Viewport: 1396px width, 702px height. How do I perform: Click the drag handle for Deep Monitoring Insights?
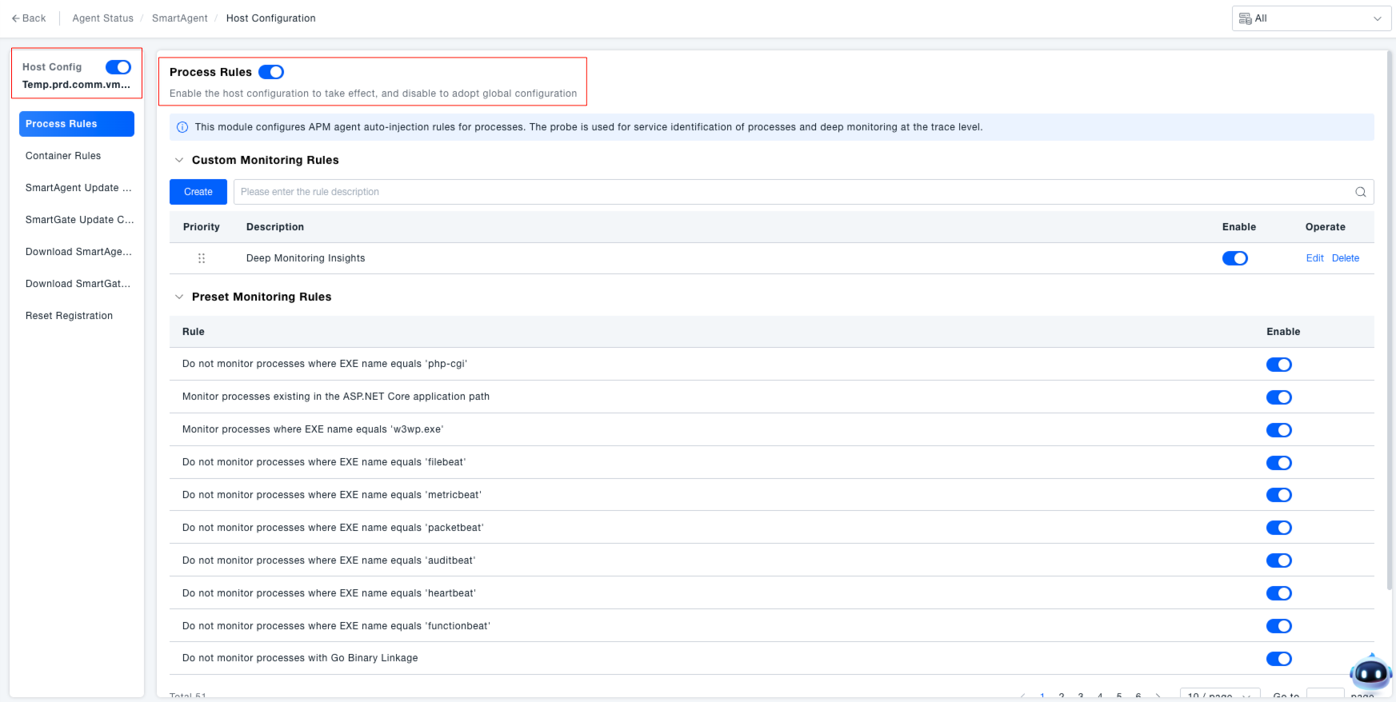(x=202, y=258)
